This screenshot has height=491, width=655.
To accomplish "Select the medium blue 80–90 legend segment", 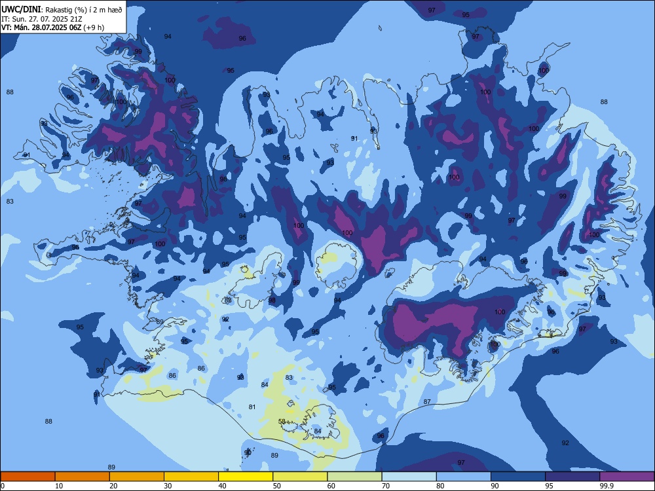I will [464, 477].
